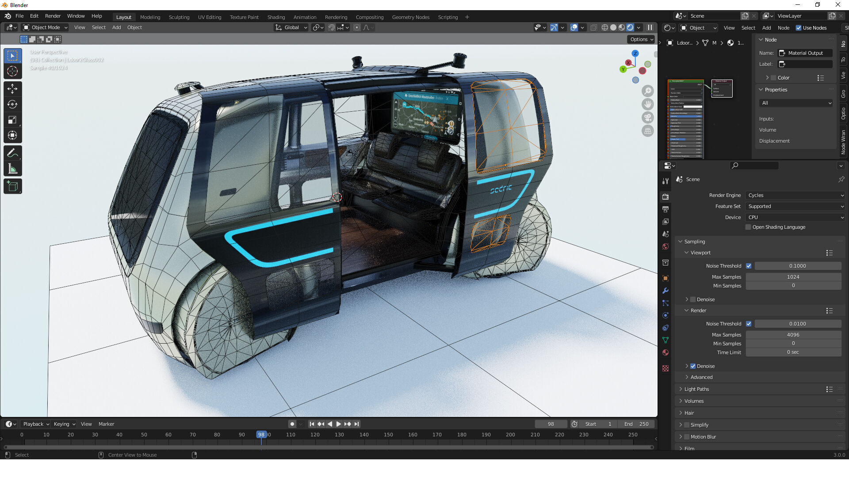Enable the Motion Blur checkbox
Image resolution: width=849 pixels, height=477 pixels.
coord(687,437)
